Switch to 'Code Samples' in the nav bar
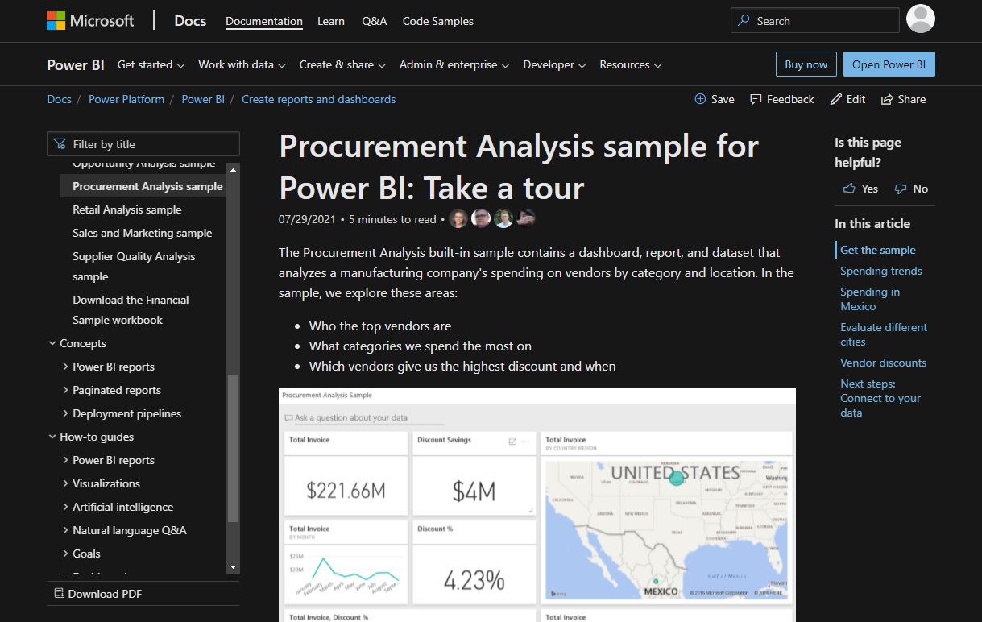The width and height of the screenshot is (982, 622). (437, 21)
